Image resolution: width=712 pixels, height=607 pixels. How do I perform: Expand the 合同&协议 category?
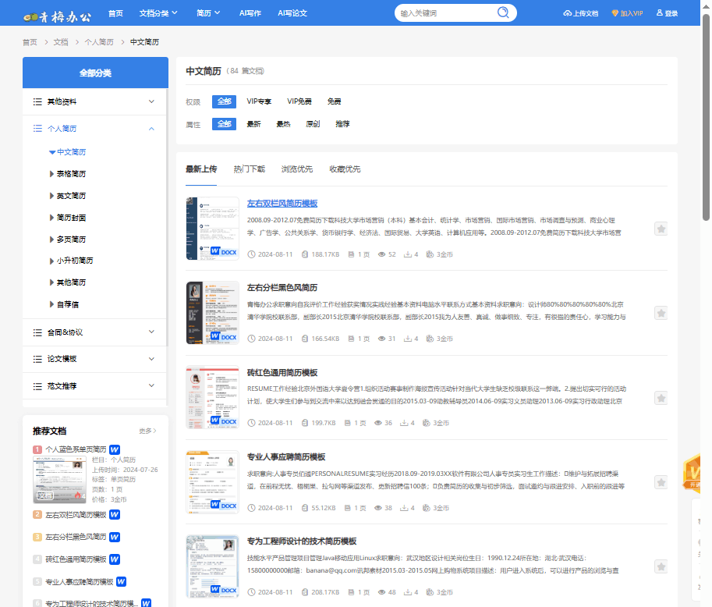151,332
